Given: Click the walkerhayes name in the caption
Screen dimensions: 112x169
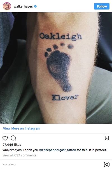Looking at the screenshot, I should (12, 150).
